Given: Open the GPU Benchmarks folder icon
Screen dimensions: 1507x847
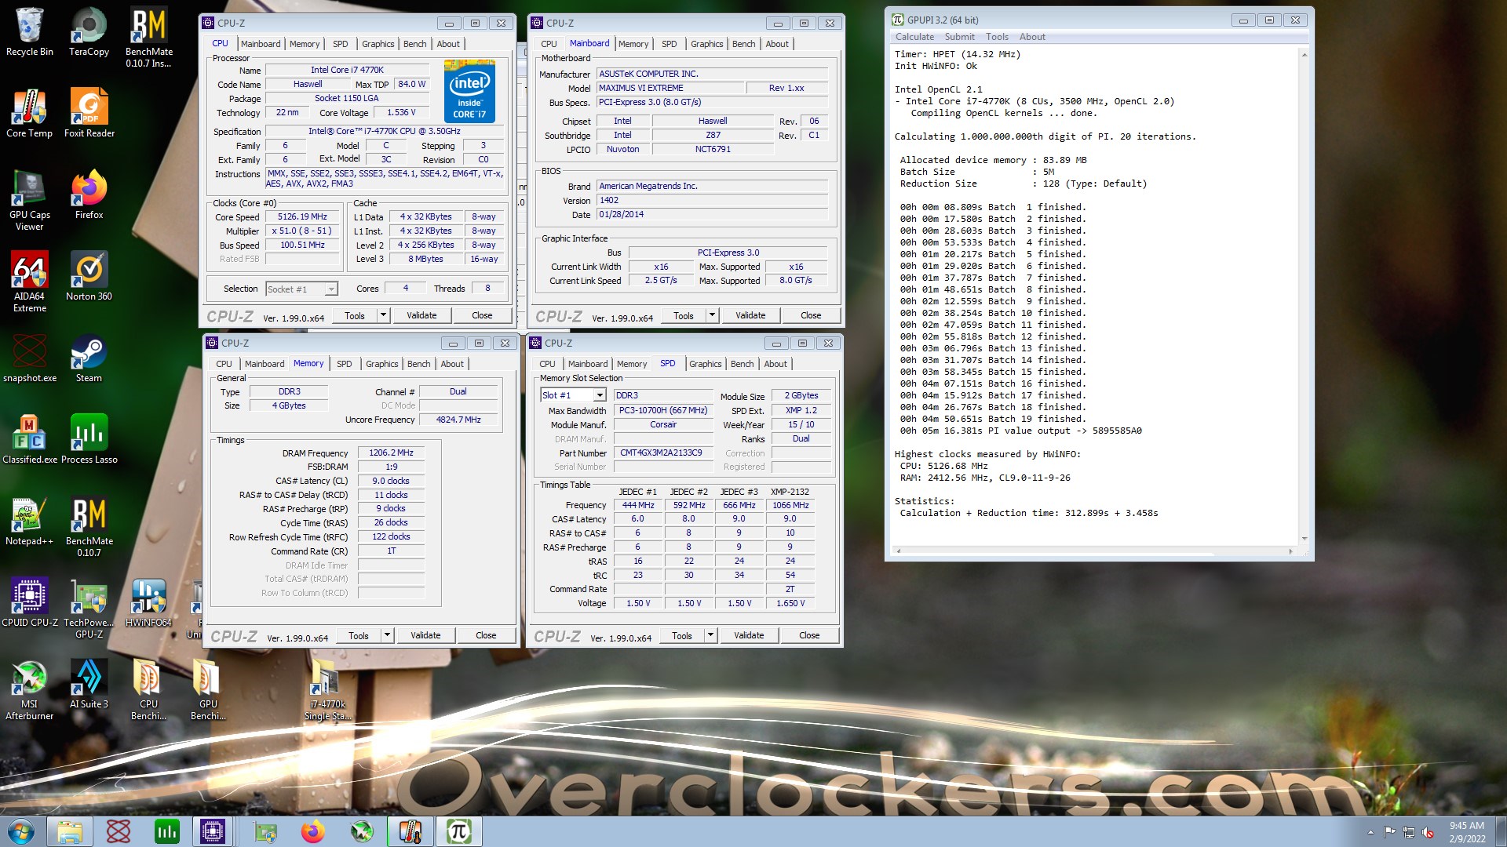Looking at the screenshot, I should click(x=208, y=689).
